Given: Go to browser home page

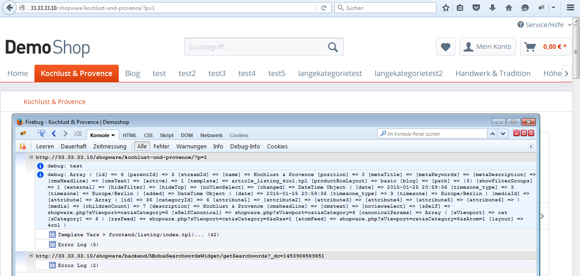Looking at the screenshot, I should point(509,8).
